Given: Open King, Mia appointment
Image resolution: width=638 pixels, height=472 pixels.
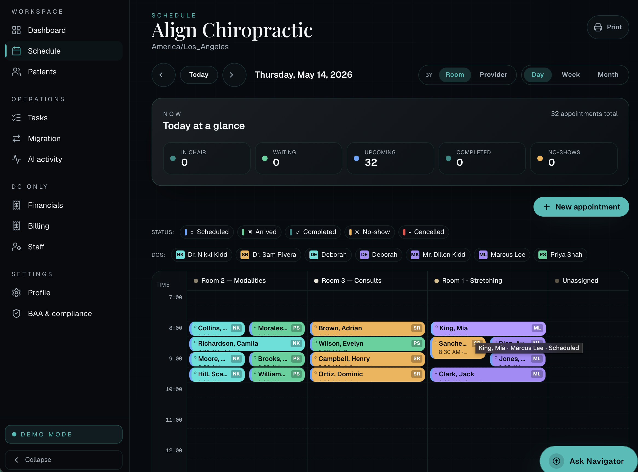Looking at the screenshot, I should tap(488, 329).
